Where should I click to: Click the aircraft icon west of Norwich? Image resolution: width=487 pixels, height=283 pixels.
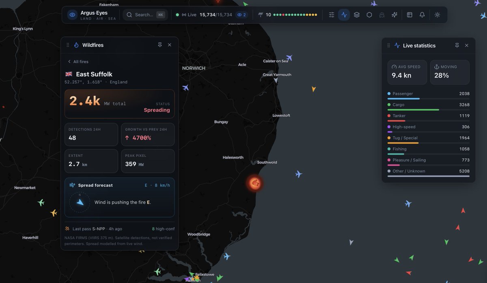tap(185, 87)
